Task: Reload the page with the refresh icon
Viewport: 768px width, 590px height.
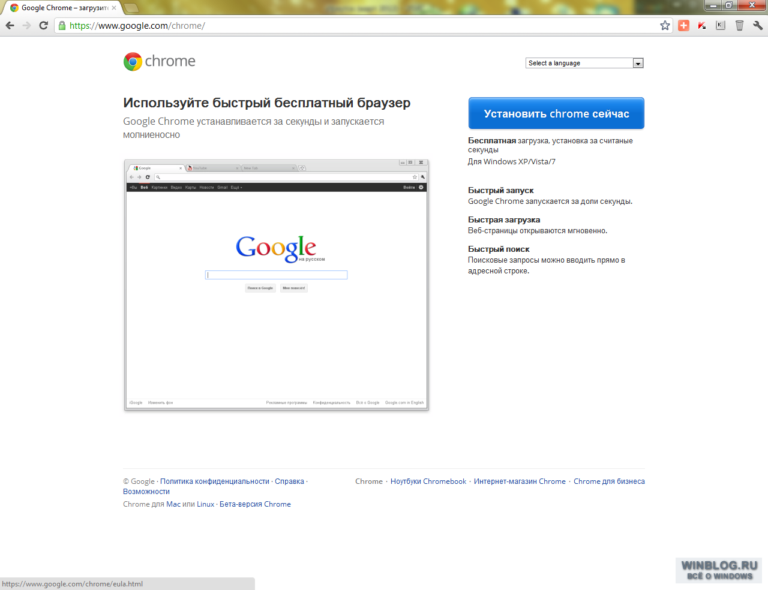Action: click(43, 25)
